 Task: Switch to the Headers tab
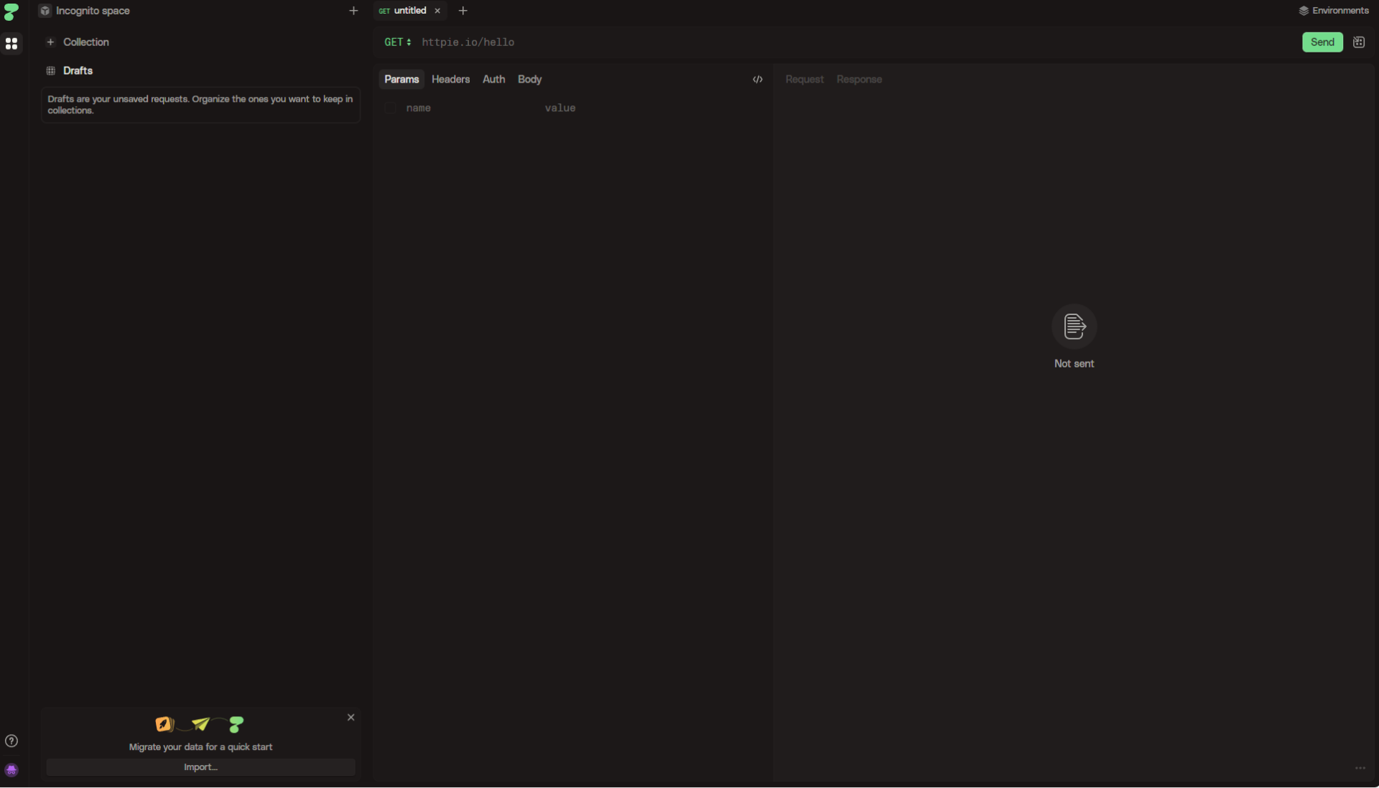[450, 79]
